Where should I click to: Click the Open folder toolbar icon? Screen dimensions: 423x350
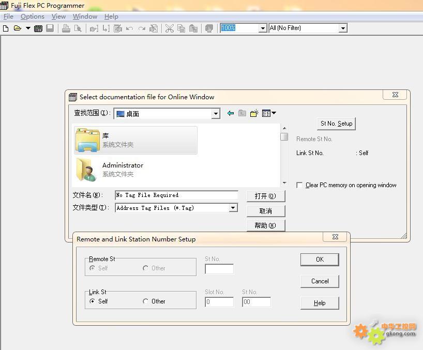click(17, 28)
